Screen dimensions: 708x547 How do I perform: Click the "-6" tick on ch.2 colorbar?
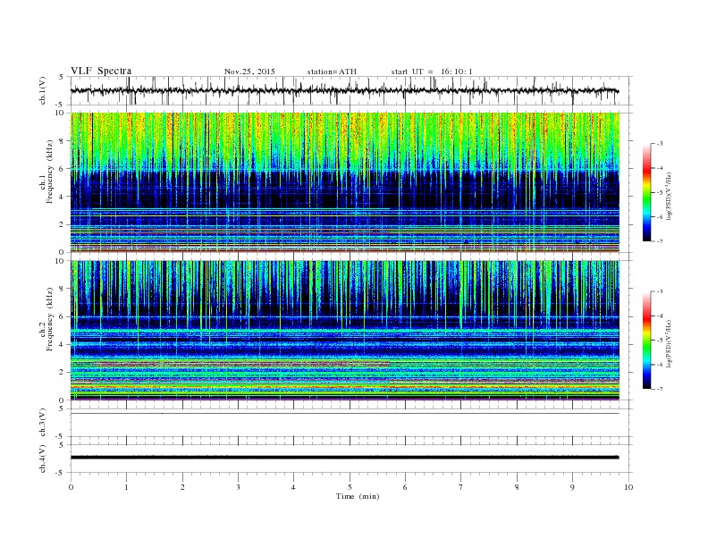660,364
